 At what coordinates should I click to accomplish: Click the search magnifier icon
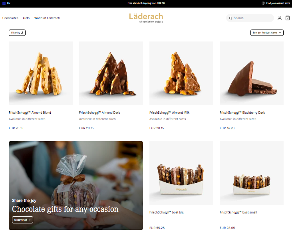pos(230,18)
